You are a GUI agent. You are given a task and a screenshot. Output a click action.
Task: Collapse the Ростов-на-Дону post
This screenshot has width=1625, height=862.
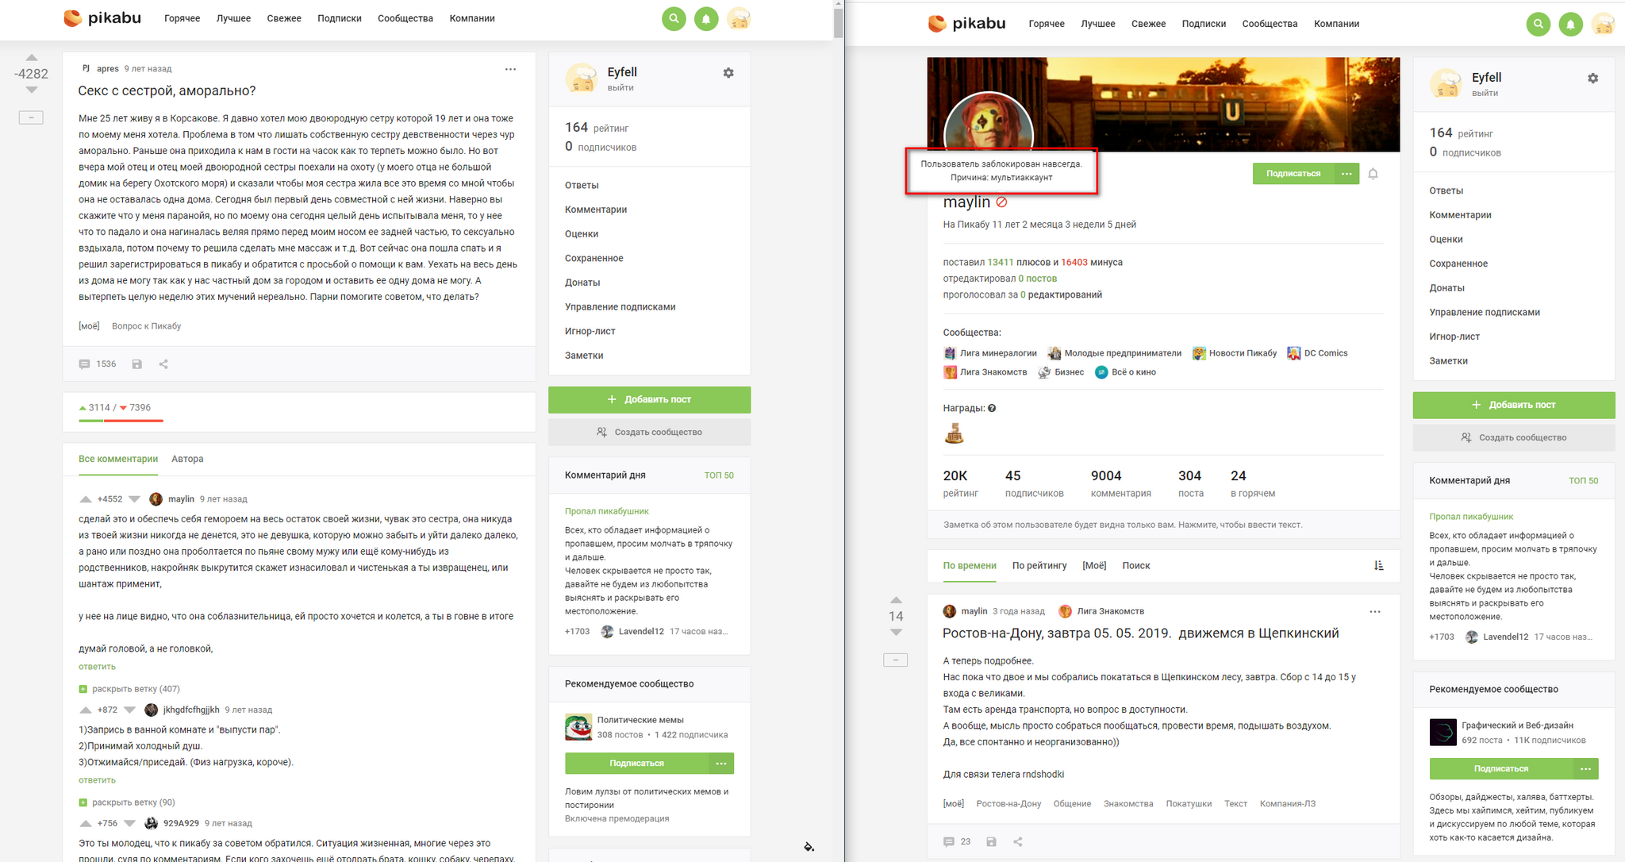click(895, 660)
